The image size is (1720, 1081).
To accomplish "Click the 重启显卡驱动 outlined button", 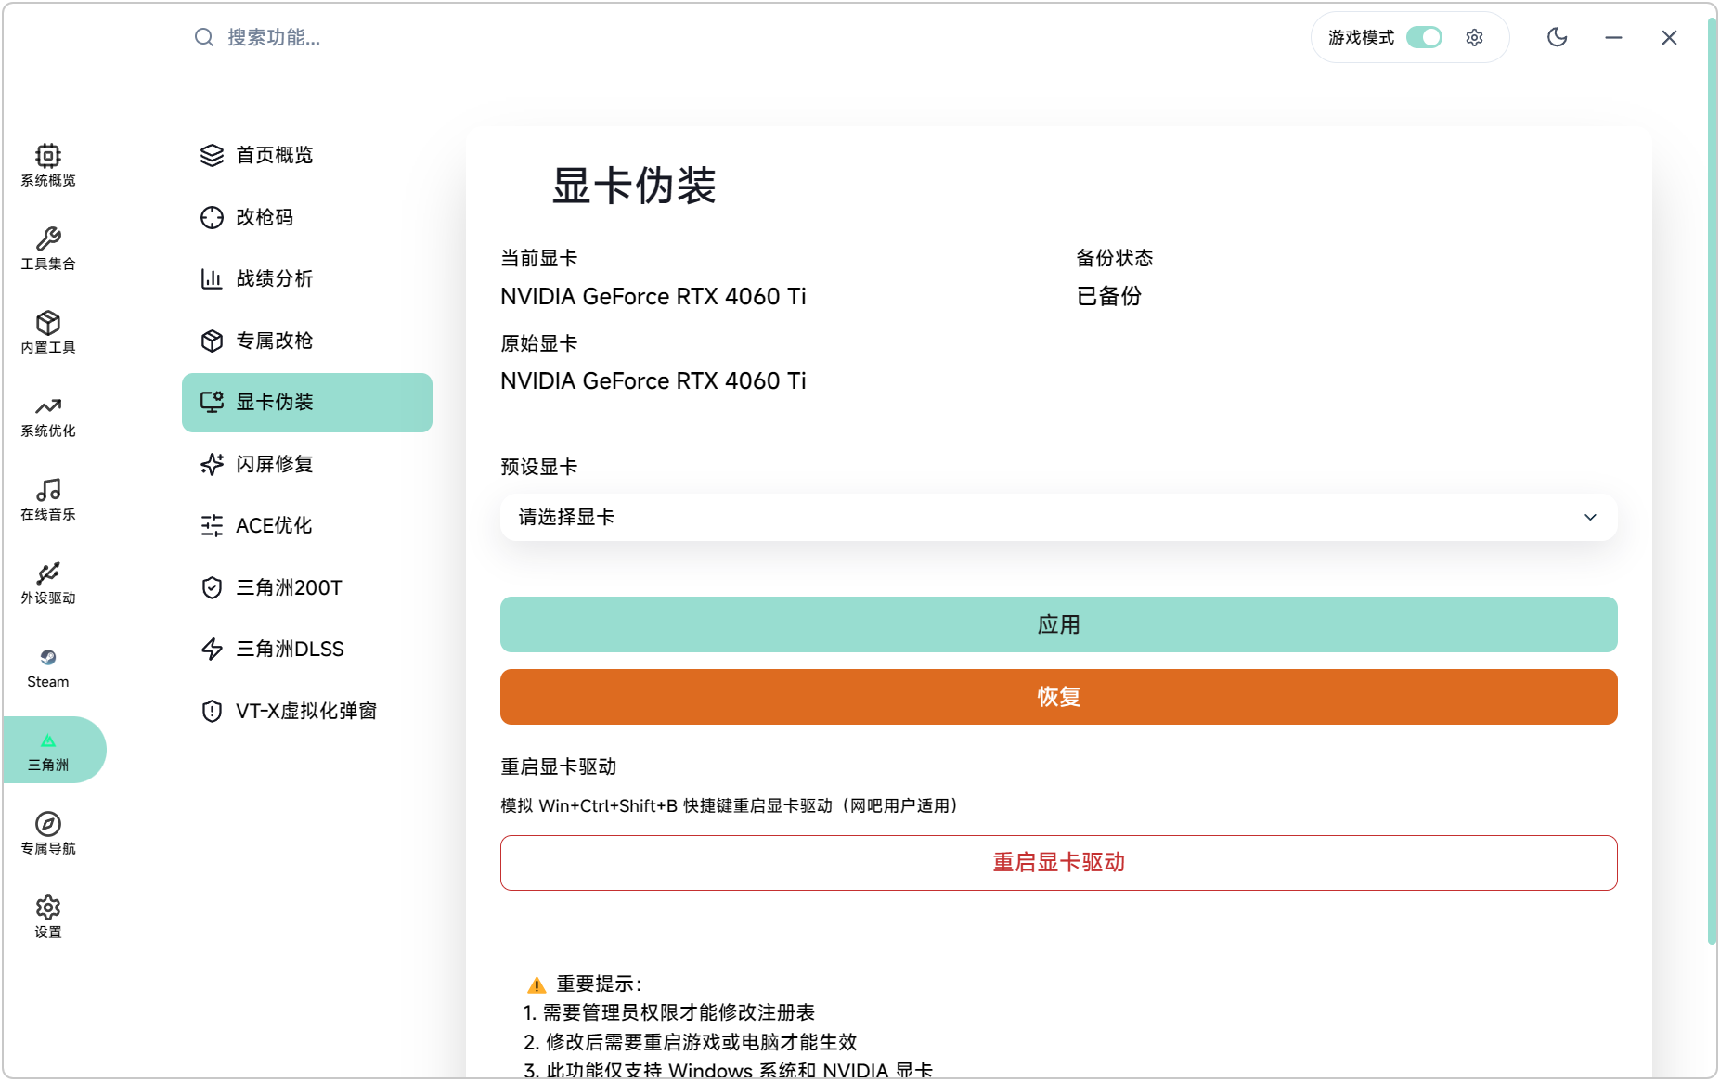I will 1058,863.
